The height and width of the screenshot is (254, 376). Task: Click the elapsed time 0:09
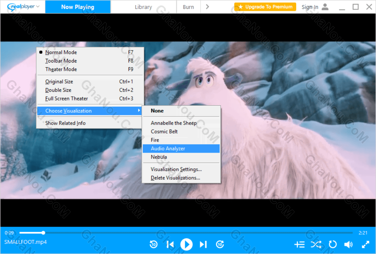(10, 233)
